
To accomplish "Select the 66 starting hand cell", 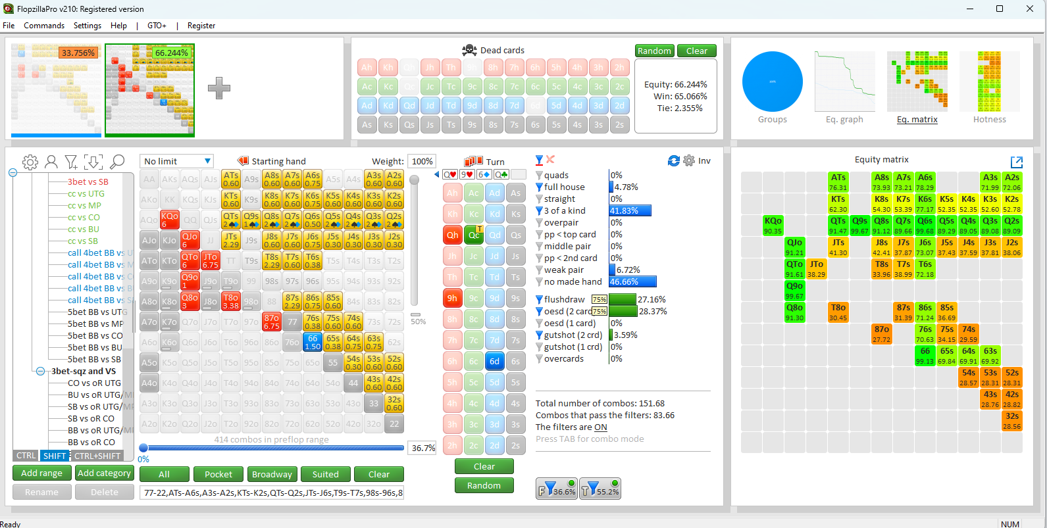I will [313, 342].
